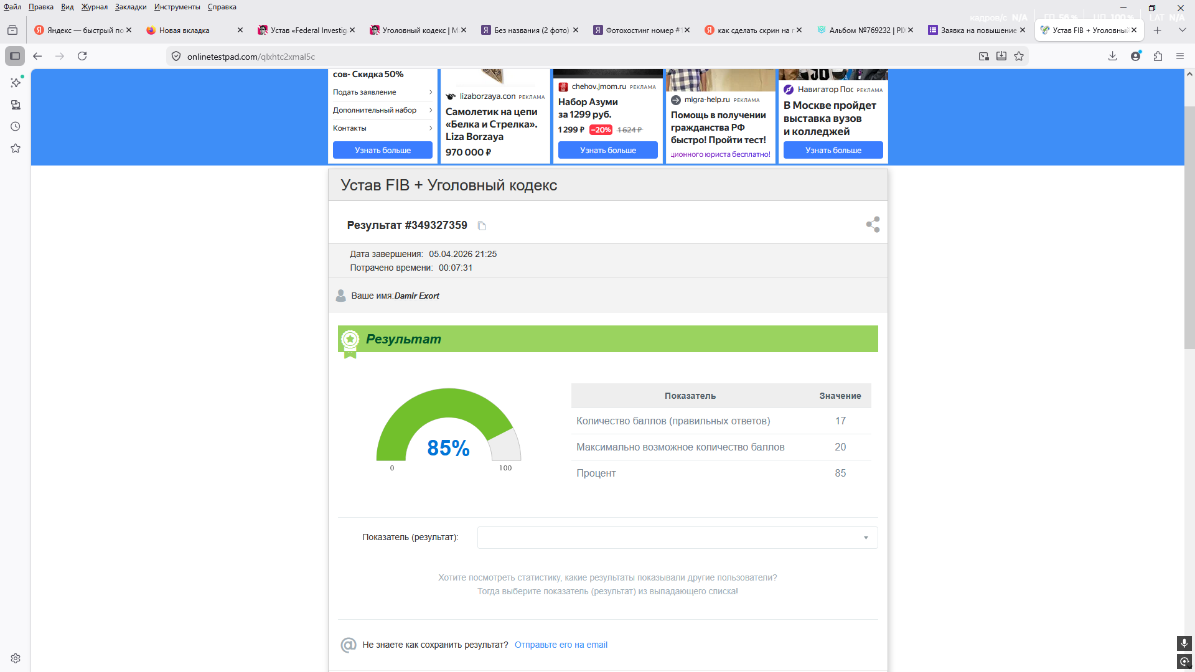Click Узнать больше under Набор Азуми
1195x672 pixels.
coord(607,150)
